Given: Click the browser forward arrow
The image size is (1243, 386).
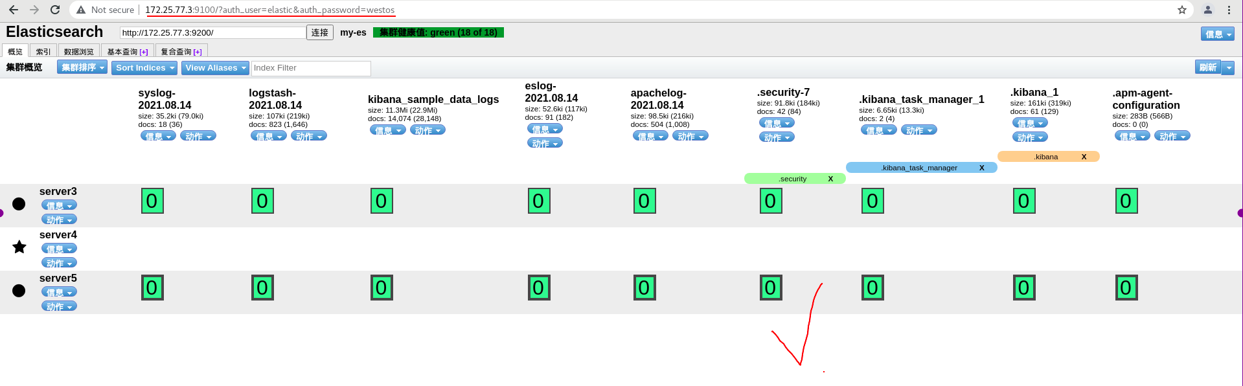Looking at the screenshot, I should point(34,10).
